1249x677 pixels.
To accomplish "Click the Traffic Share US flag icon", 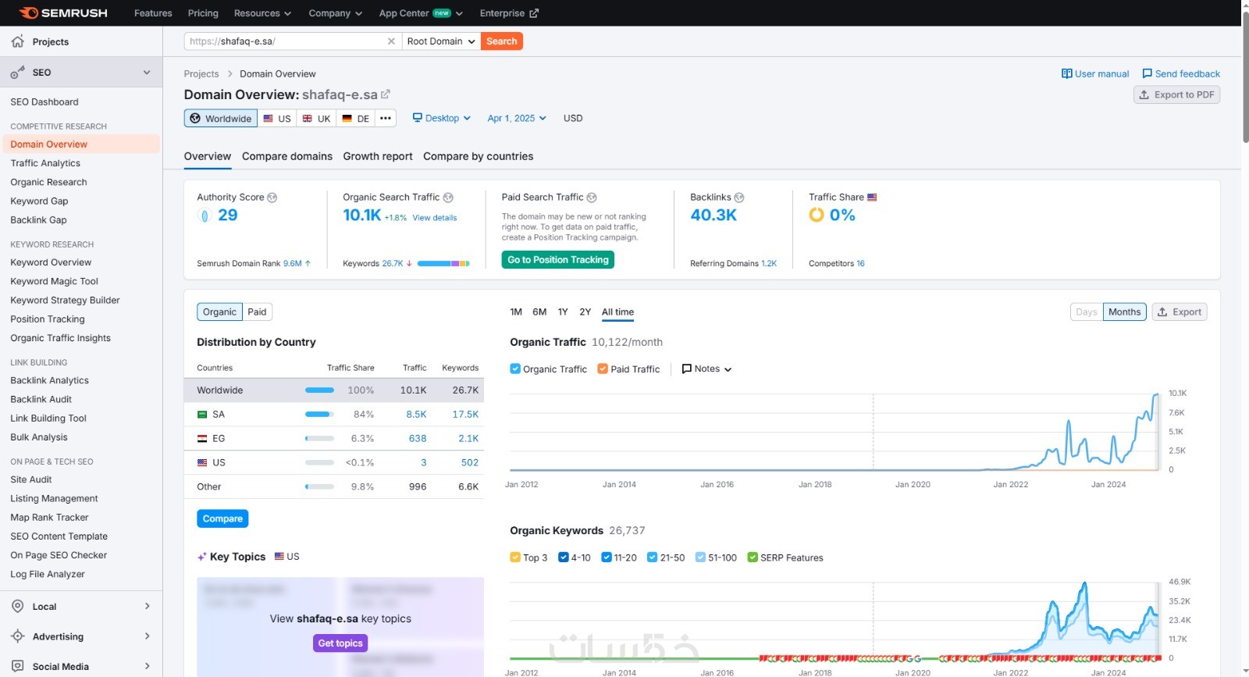I will point(872,198).
